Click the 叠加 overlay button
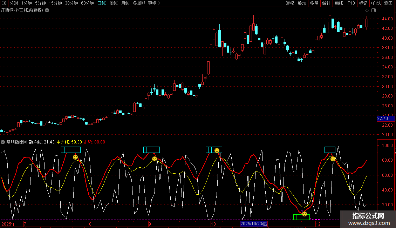Viewport: 396px width, 228px height. click(x=302, y=3)
